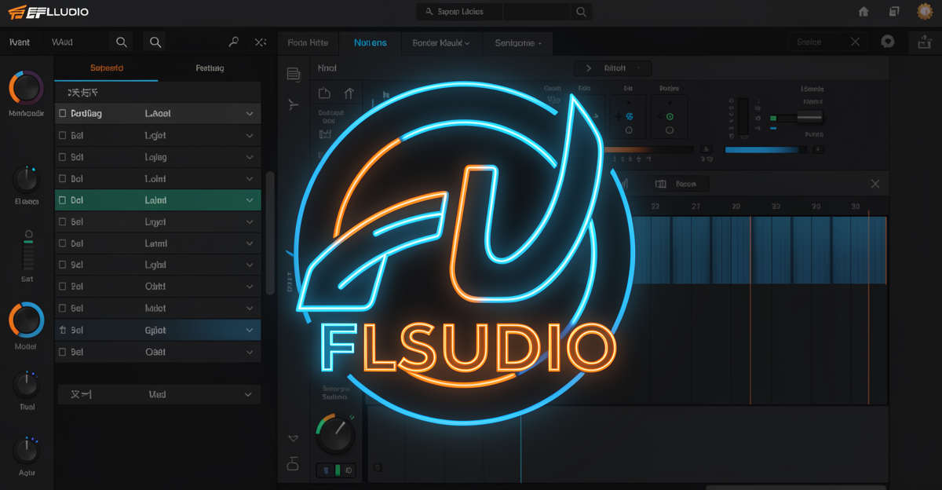Select the scissors-like cut tool in side strip

pyautogui.click(x=293, y=104)
